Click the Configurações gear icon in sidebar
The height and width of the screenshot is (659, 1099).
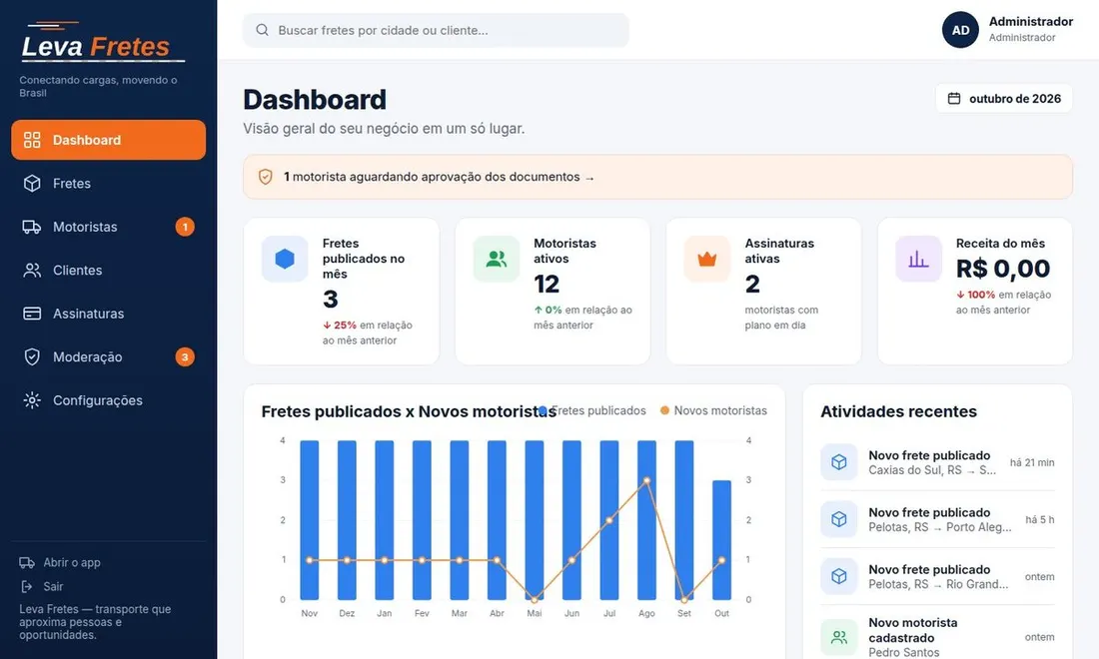[x=32, y=400]
